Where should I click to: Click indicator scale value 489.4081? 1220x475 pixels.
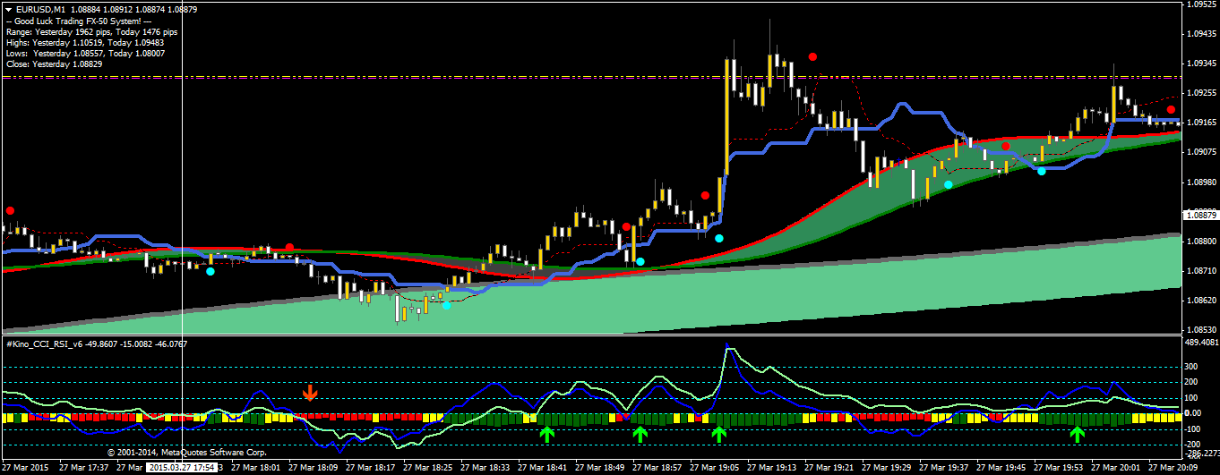(x=1201, y=342)
